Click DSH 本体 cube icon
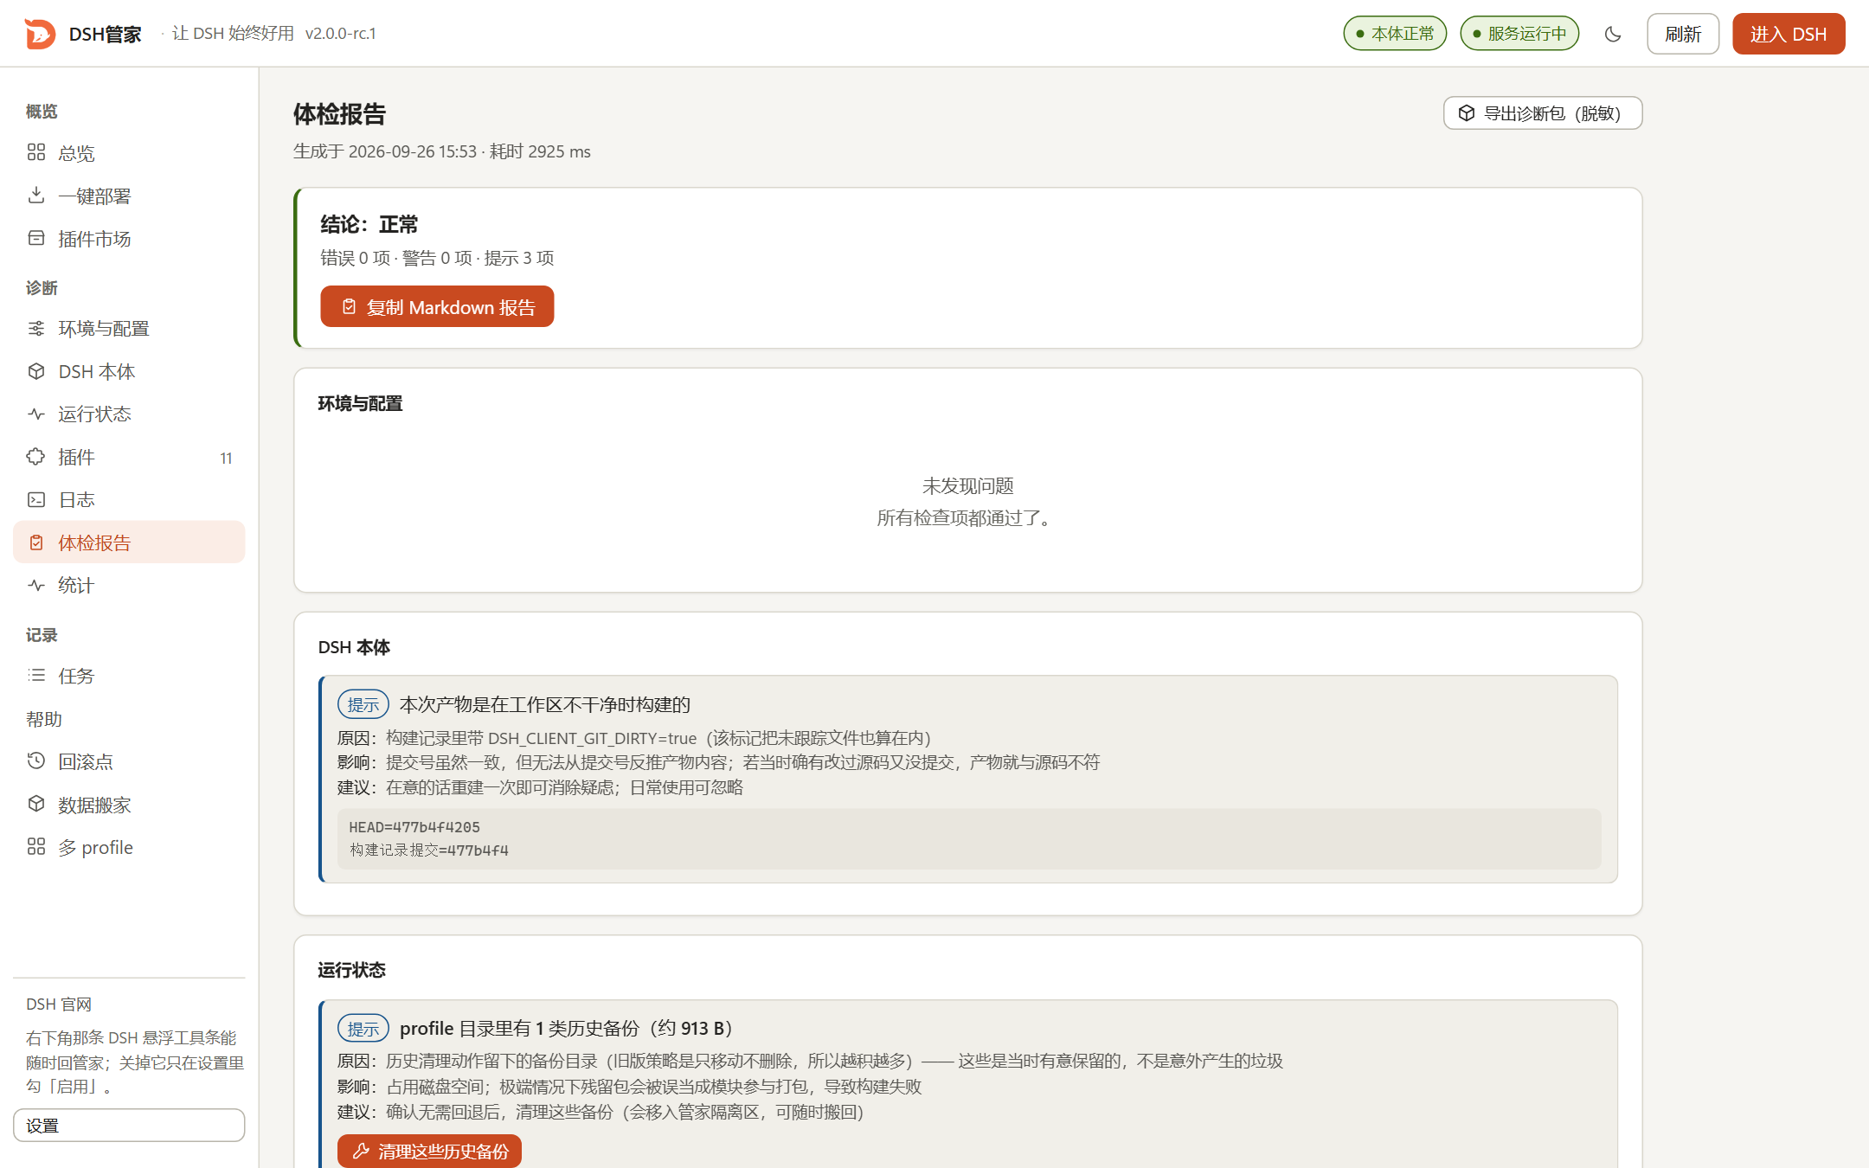 (36, 371)
